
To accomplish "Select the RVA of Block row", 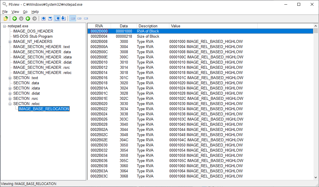I will pyautogui.click(x=201, y=31).
